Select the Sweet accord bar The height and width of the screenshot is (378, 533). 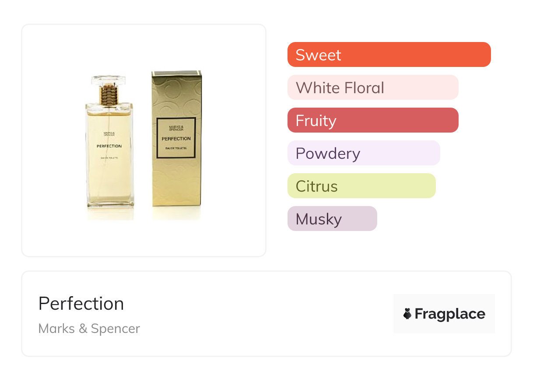click(x=389, y=55)
